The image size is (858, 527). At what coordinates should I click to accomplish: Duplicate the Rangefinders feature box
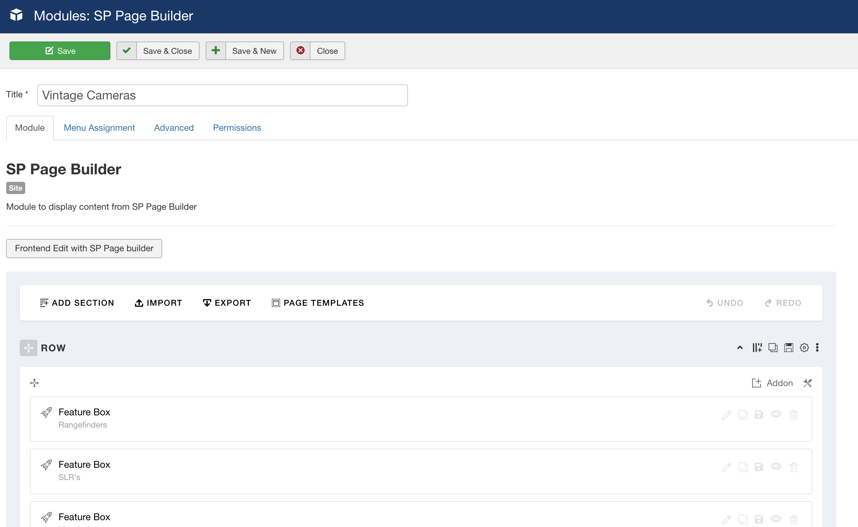743,414
